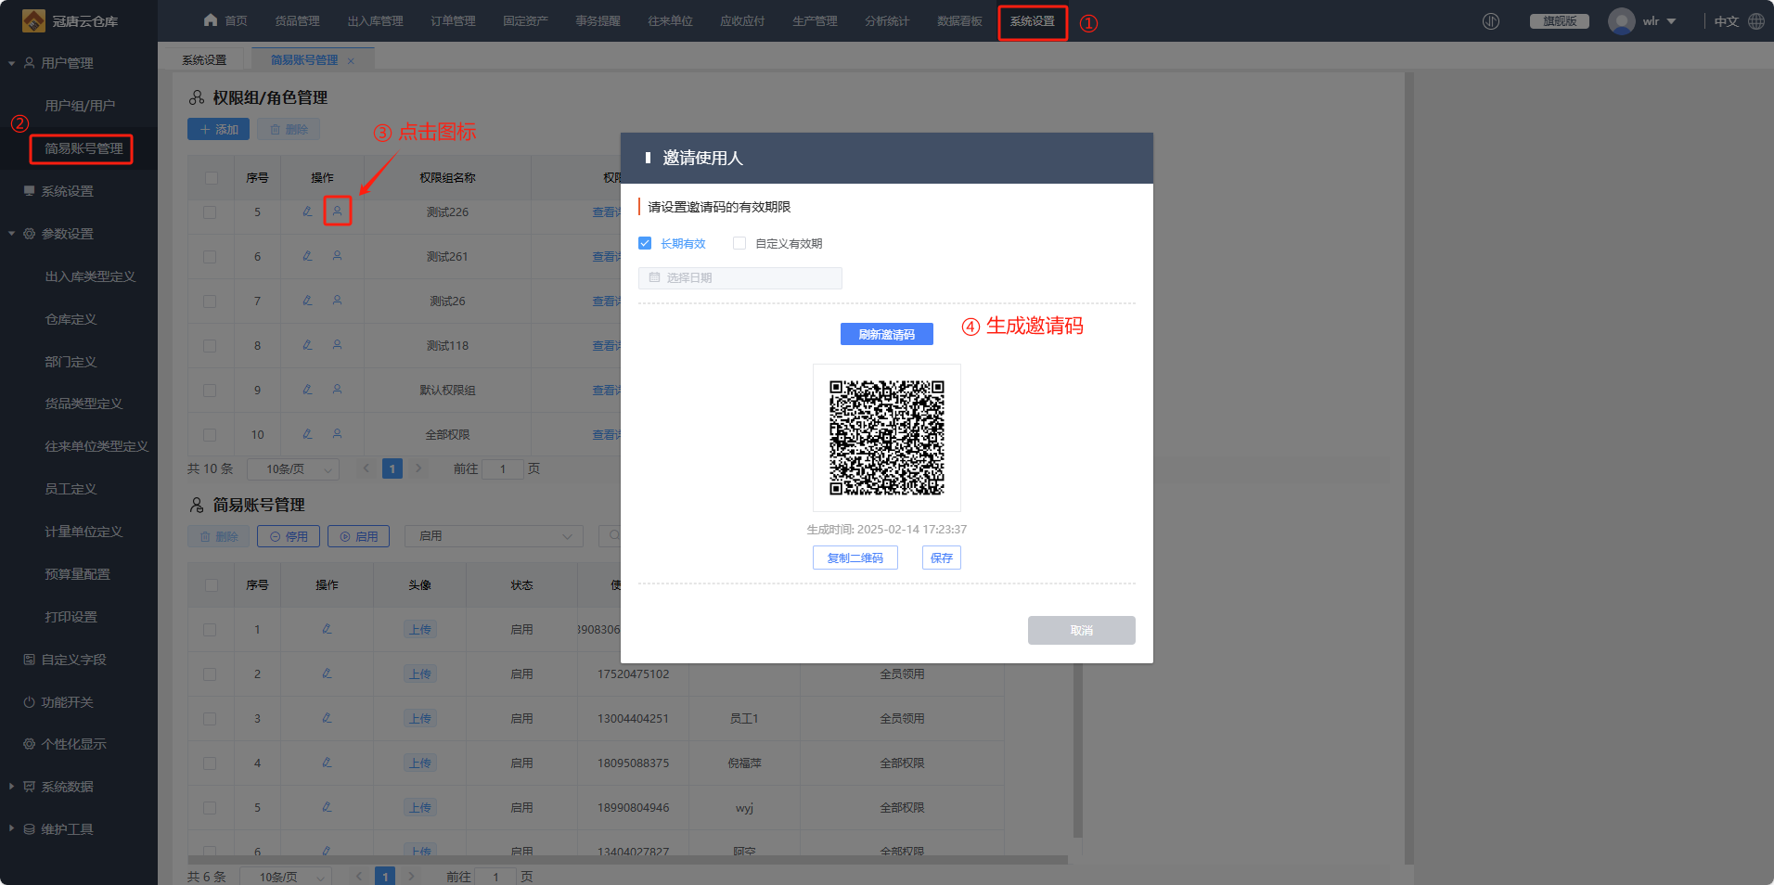1774x885 pixels.
Task: Check the 自定义有效期 option
Action: [x=739, y=243]
